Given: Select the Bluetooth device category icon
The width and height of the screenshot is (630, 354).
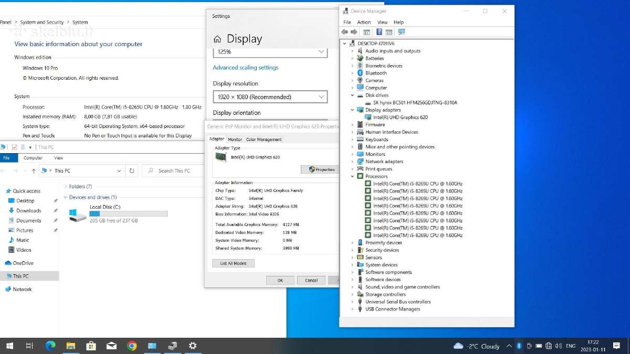Looking at the screenshot, I should click(360, 73).
